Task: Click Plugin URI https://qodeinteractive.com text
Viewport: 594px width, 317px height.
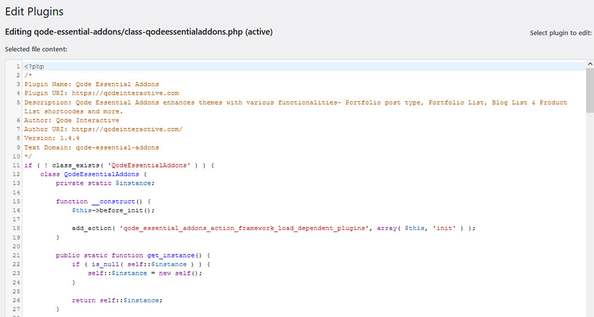Action: click(x=102, y=93)
